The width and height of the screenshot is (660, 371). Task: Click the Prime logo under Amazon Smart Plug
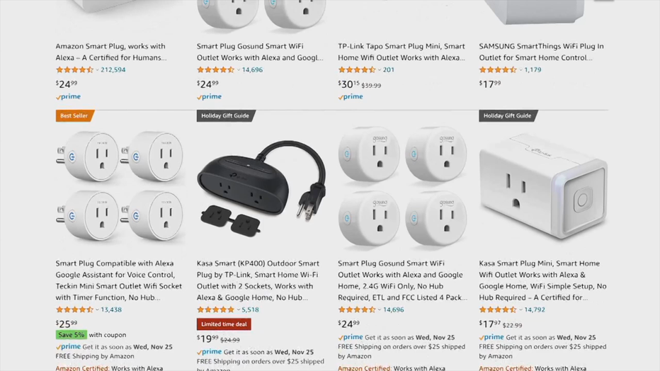coord(68,97)
